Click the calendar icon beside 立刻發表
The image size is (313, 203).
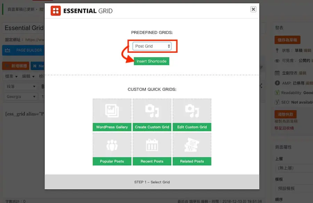pos(277,73)
